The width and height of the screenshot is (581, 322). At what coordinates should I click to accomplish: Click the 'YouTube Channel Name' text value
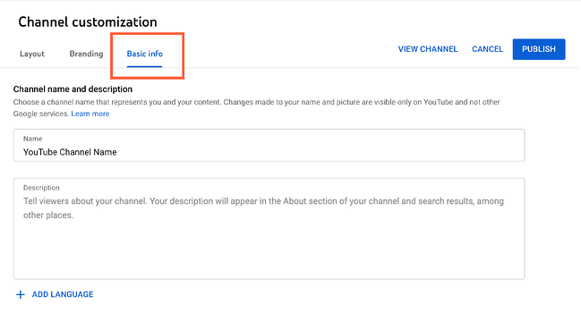click(70, 152)
